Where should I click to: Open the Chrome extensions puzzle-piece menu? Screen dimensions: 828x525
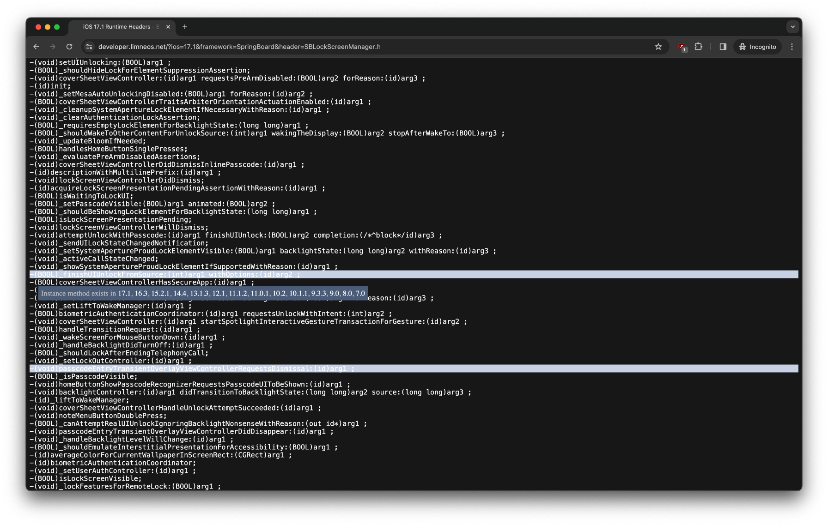[699, 47]
